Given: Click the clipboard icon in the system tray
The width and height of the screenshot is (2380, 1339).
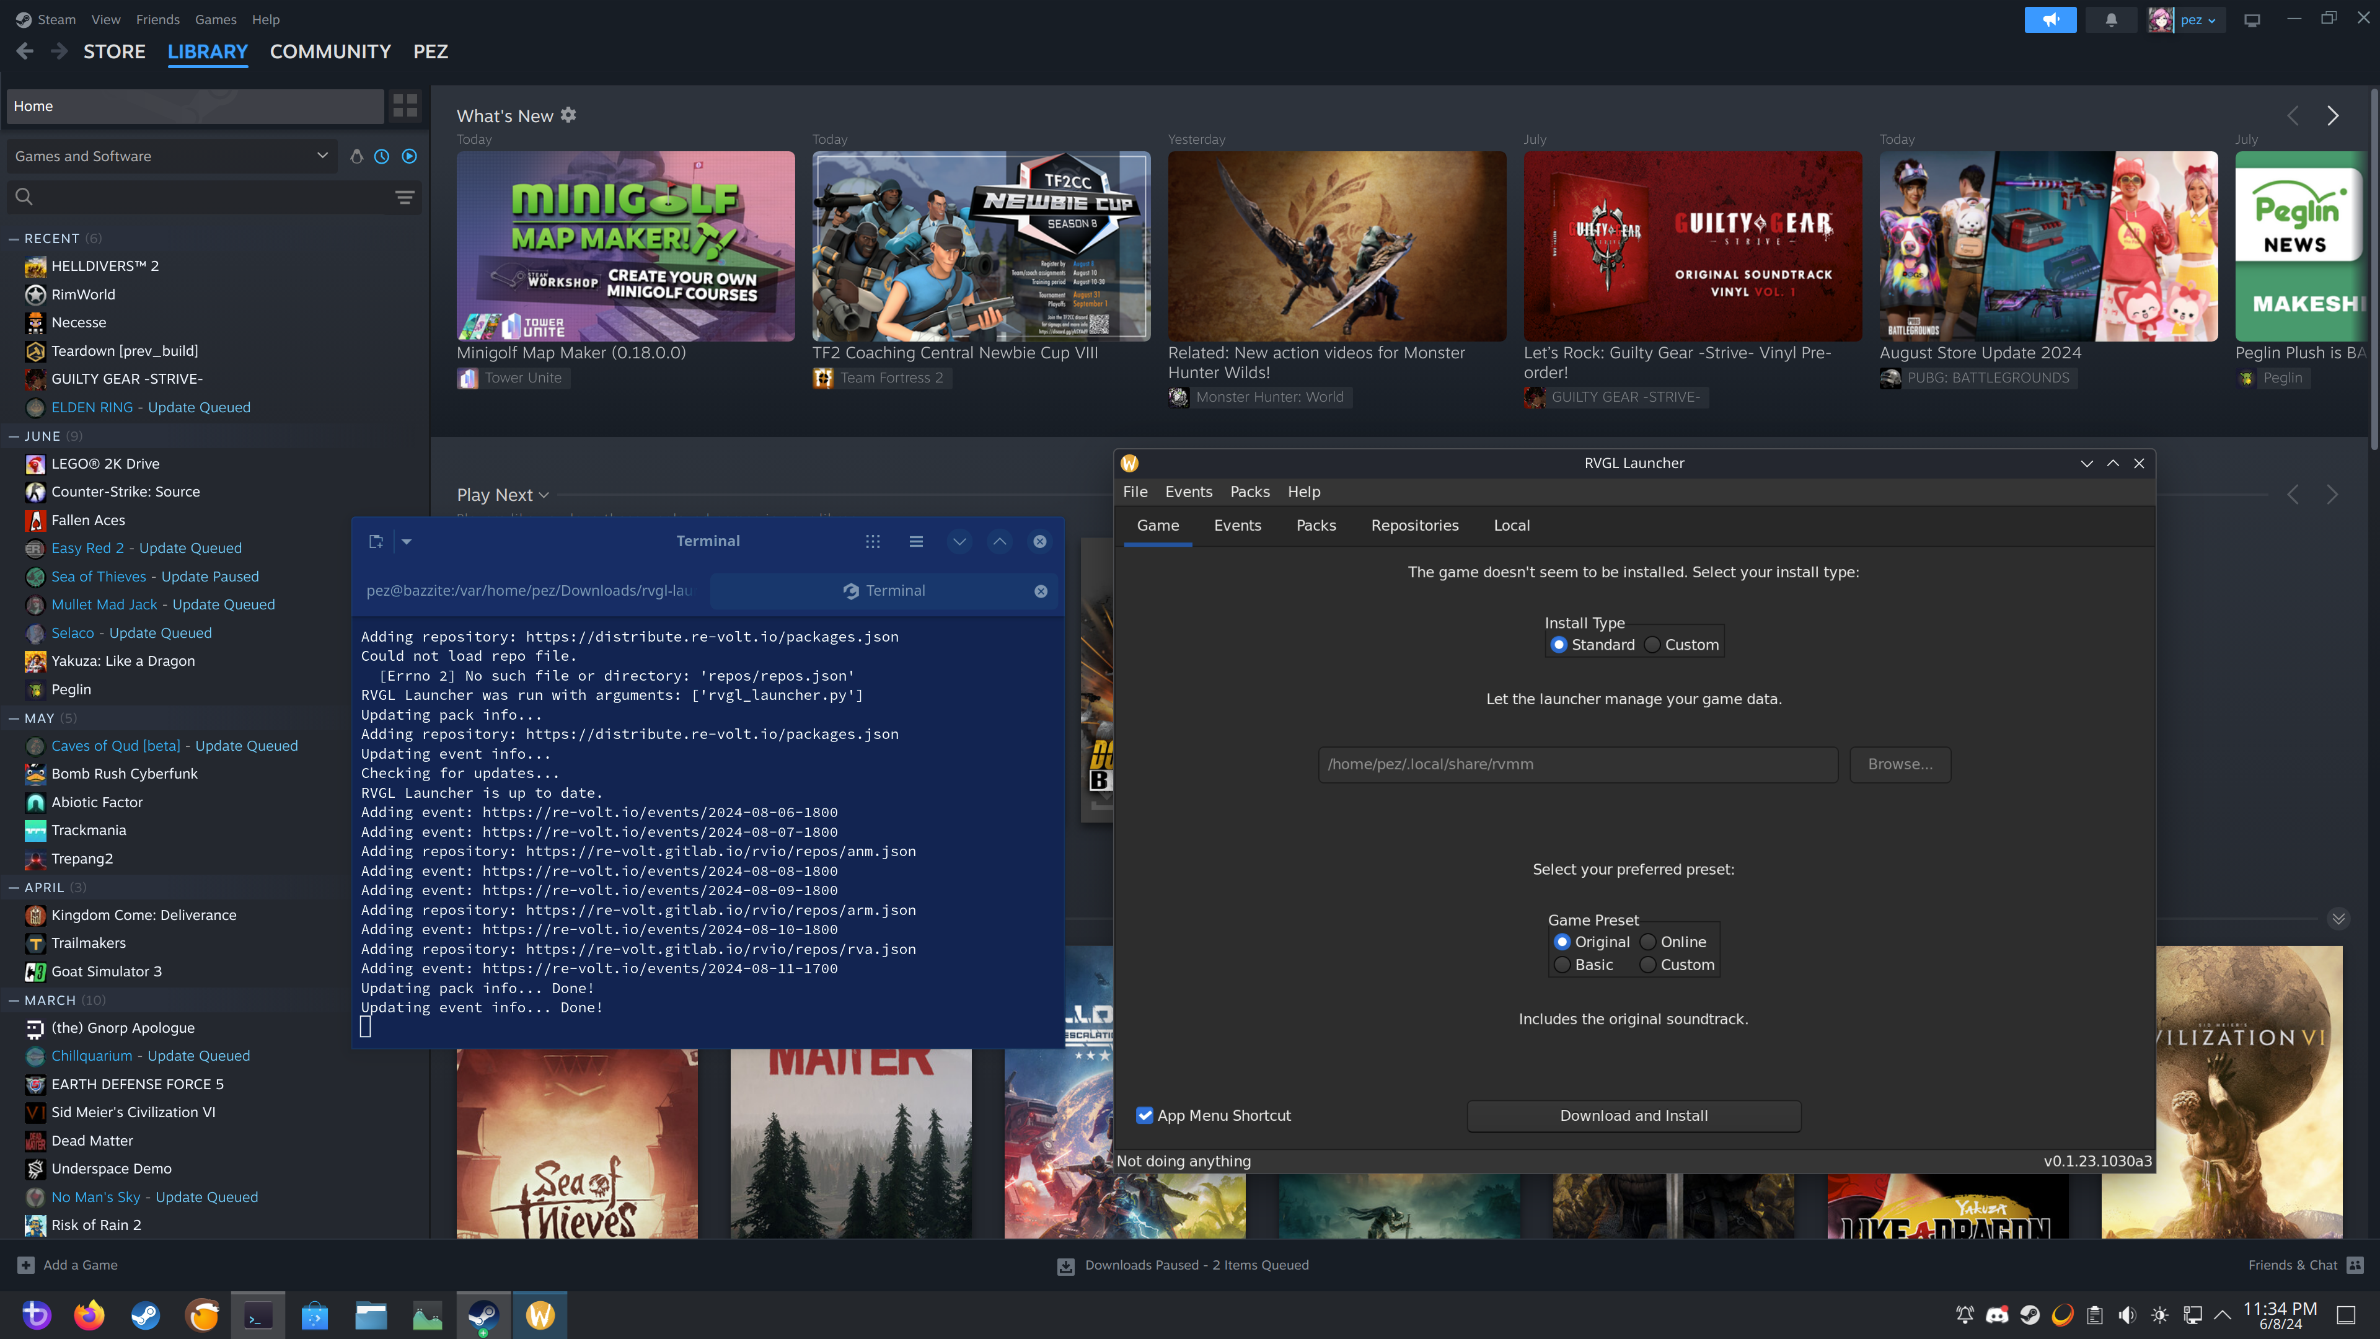Looking at the screenshot, I should [2094, 1315].
